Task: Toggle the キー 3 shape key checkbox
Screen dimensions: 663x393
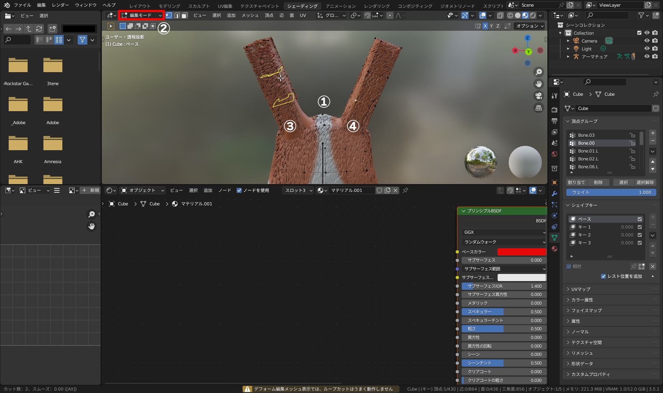Action: (640, 243)
